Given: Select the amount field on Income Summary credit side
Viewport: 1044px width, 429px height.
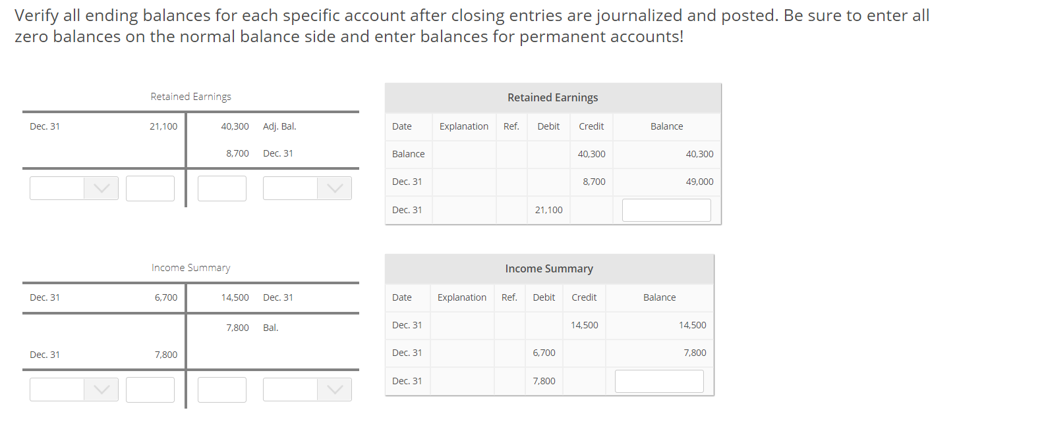Looking at the screenshot, I should tap(221, 390).
